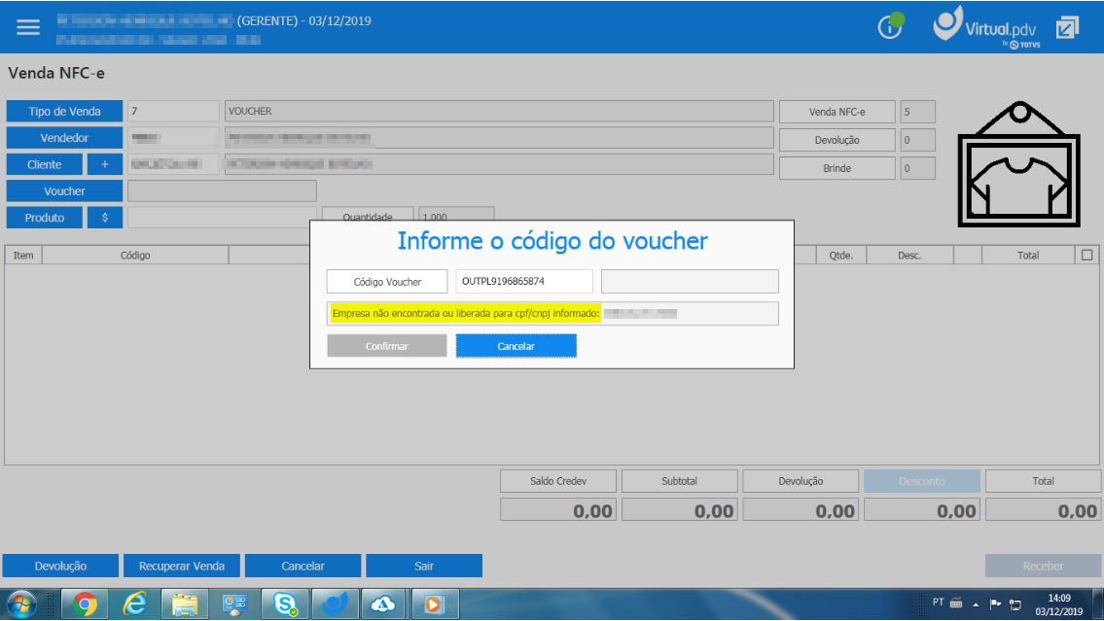Screen dimensions: 1104x621
Task: Click the on-screen keyboard tray icon
Action: 956,603
